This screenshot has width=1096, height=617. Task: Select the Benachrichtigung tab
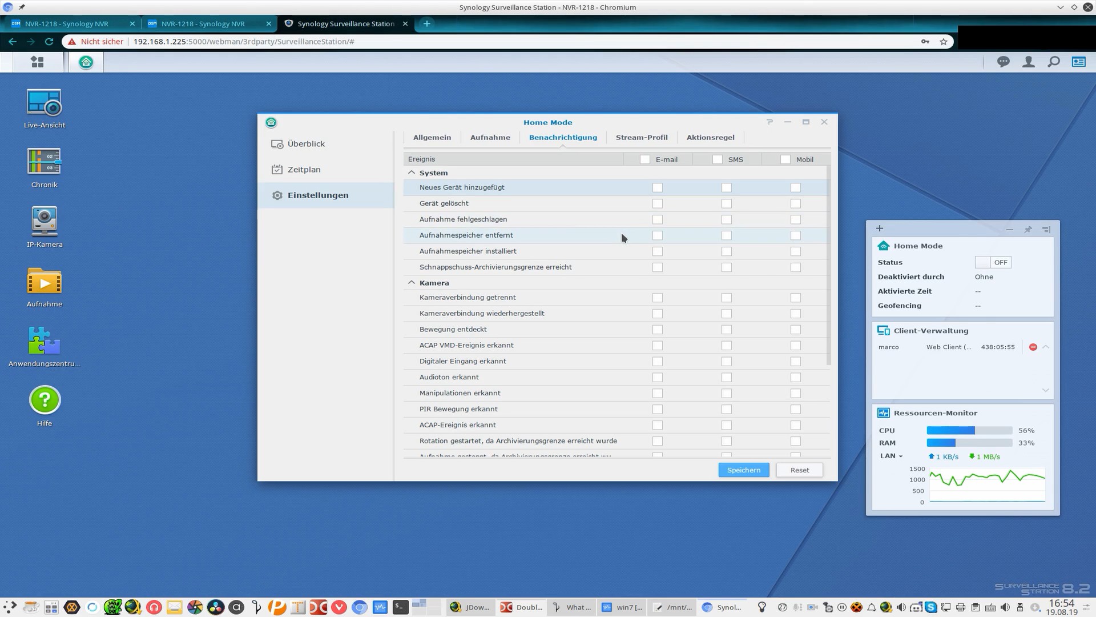[563, 137]
